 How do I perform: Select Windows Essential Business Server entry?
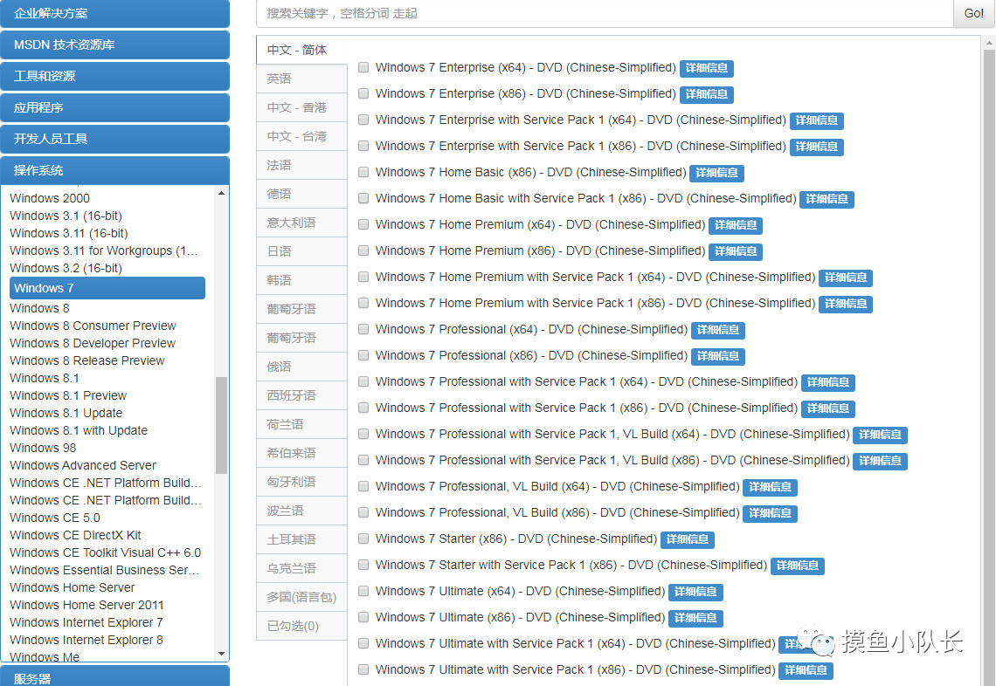(x=105, y=570)
